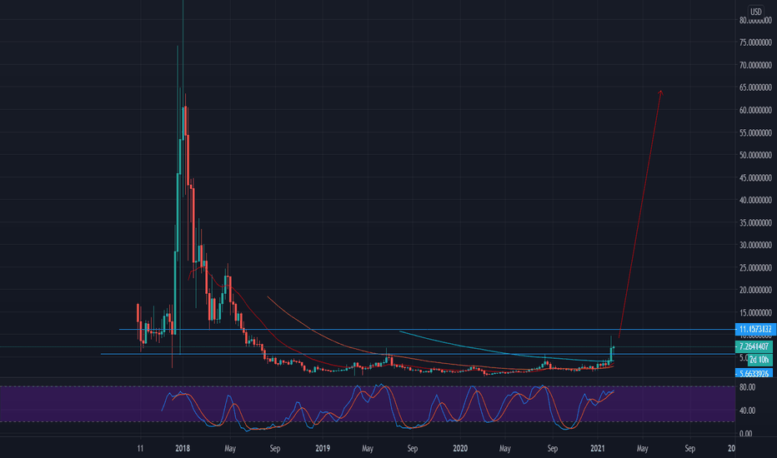Click the 65.0000000 price axis label
Screen dimensions: 777x458
pyautogui.click(x=755, y=87)
